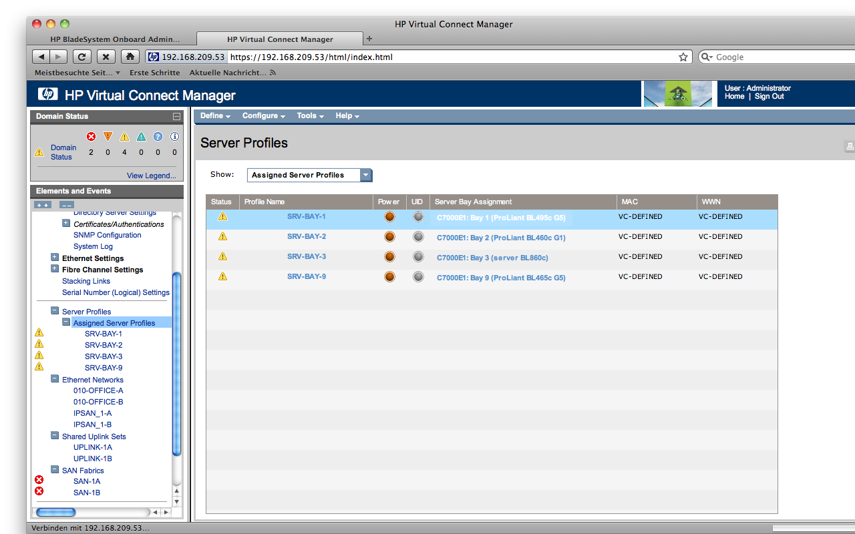Click the informational 'i' status legend icon
This screenshot has height=534, width=855.
click(x=174, y=136)
